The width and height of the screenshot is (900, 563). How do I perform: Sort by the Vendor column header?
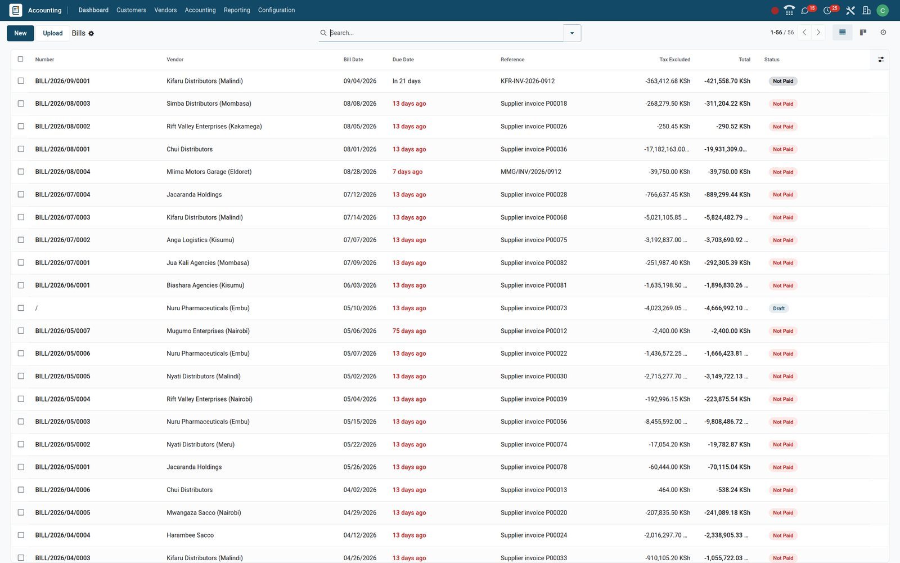175,59
